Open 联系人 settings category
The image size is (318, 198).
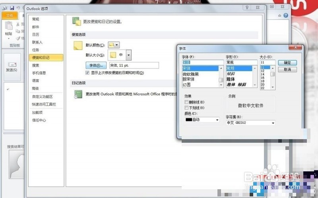[x=37, y=42]
